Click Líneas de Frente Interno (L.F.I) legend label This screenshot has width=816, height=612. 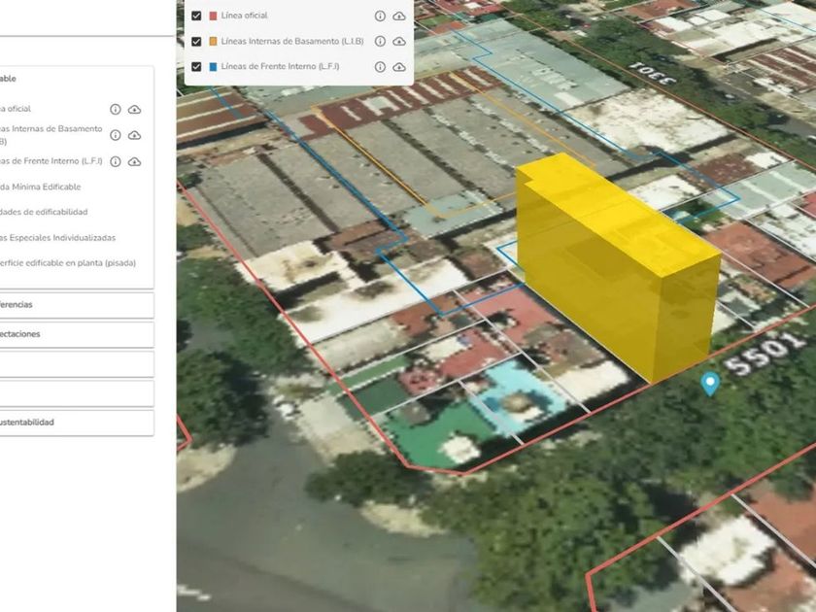point(280,67)
